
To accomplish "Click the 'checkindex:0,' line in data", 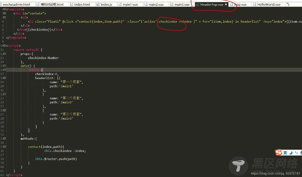I will point(47,74).
